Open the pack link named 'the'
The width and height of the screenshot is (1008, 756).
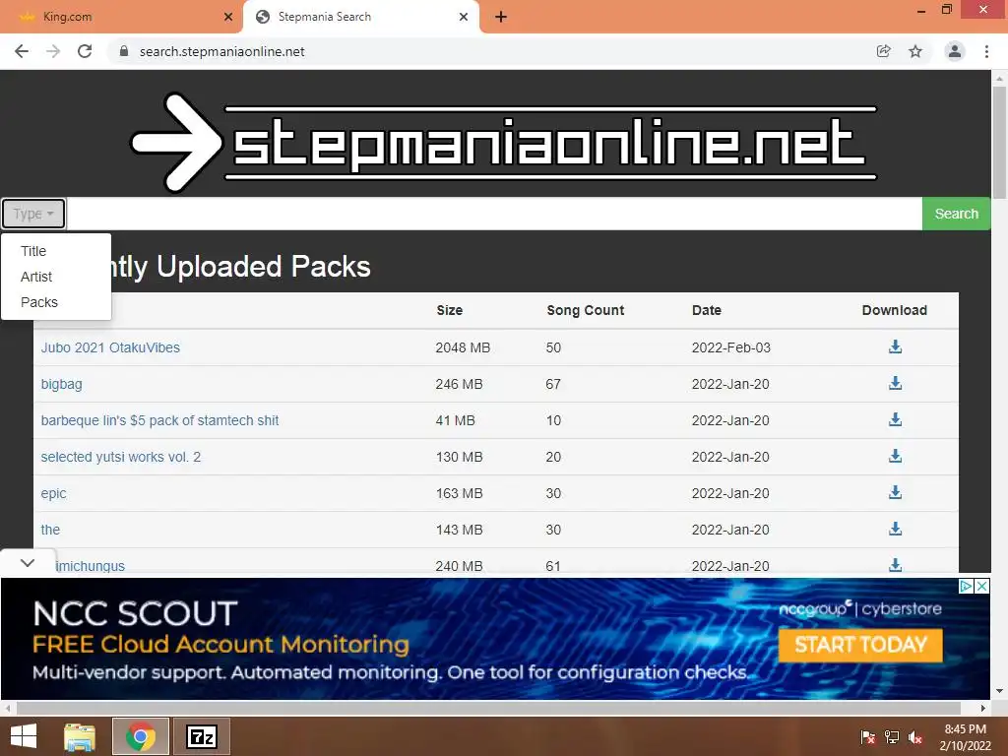click(50, 530)
